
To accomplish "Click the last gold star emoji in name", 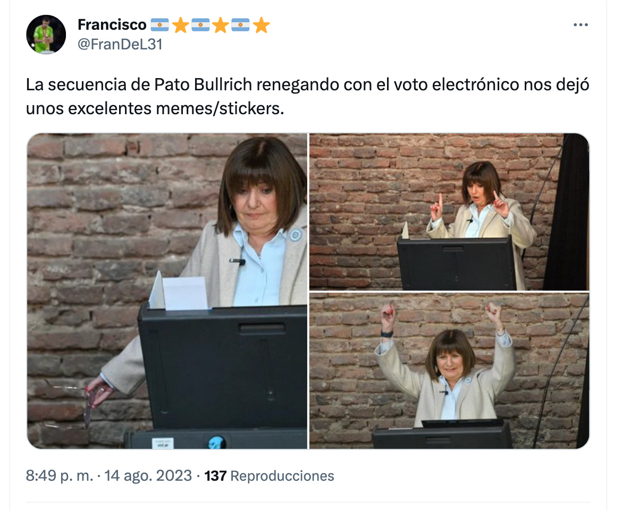I will (261, 25).
